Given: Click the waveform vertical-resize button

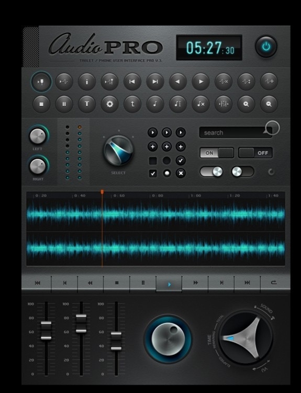Looking at the screenshot, I should 246,82.
